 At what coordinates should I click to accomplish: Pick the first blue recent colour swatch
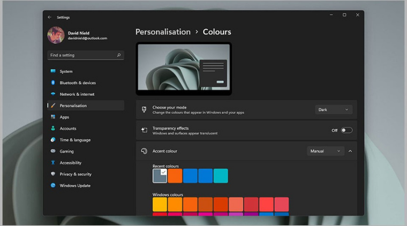tap(190, 176)
